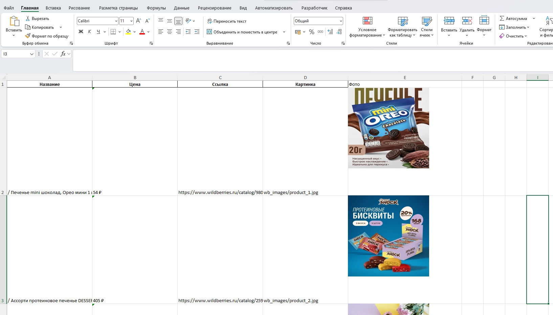Increase the cell indent

pos(197,32)
